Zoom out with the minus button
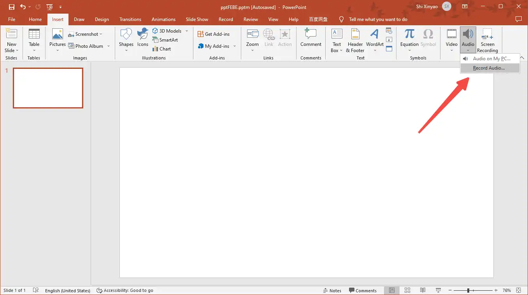Screen dimensions: 528x295 tap(450, 290)
